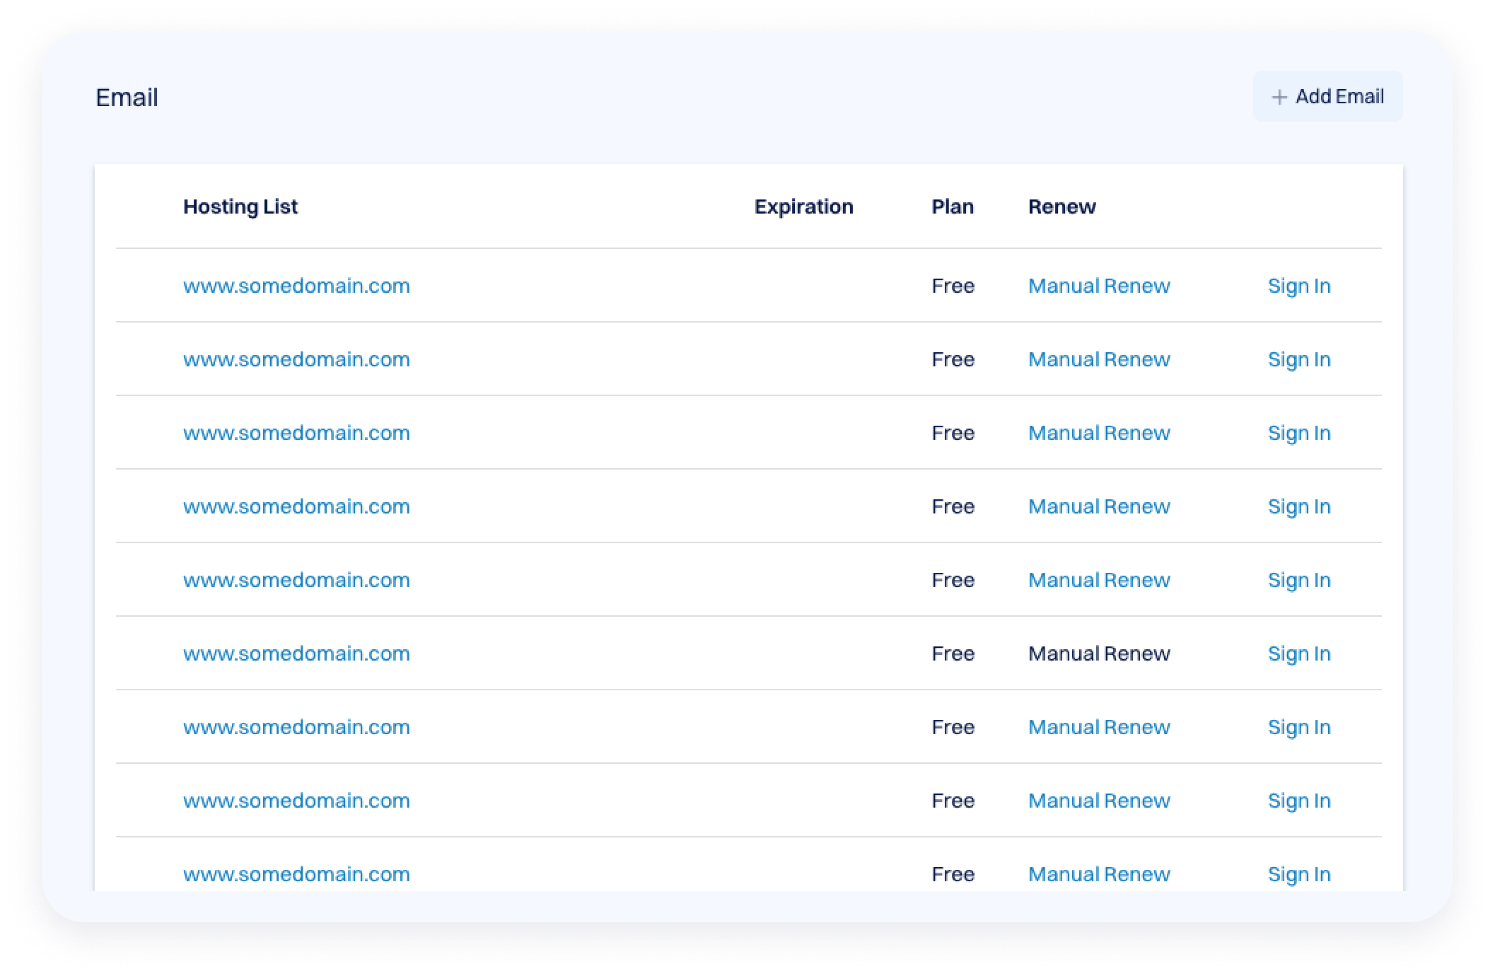This screenshot has width=1495, height=976.
Task: Click the dark Manual Renew in sixth row
Action: (x=1098, y=653)
